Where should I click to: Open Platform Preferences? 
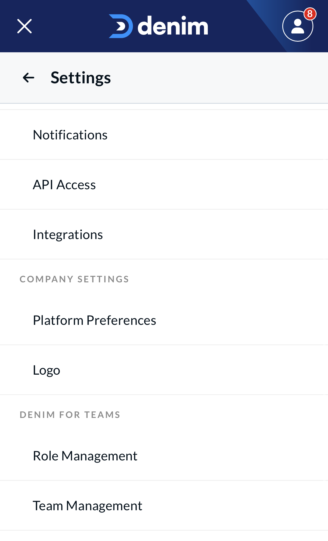coord(94,320)
